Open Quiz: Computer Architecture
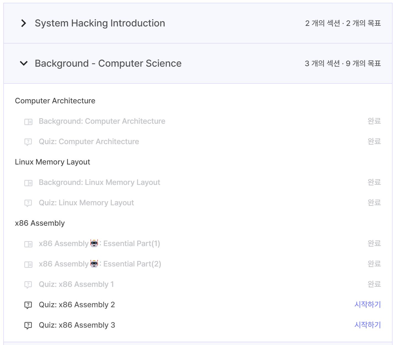The image size is (397, 345). (x=89, y=142)
